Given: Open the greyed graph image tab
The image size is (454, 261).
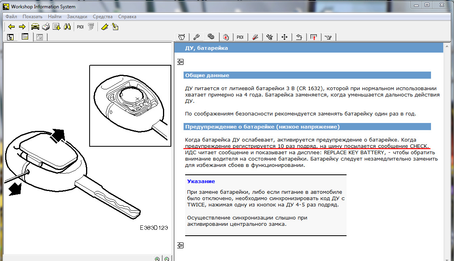Looking at the screenshot, I should [x=40, y=37].
